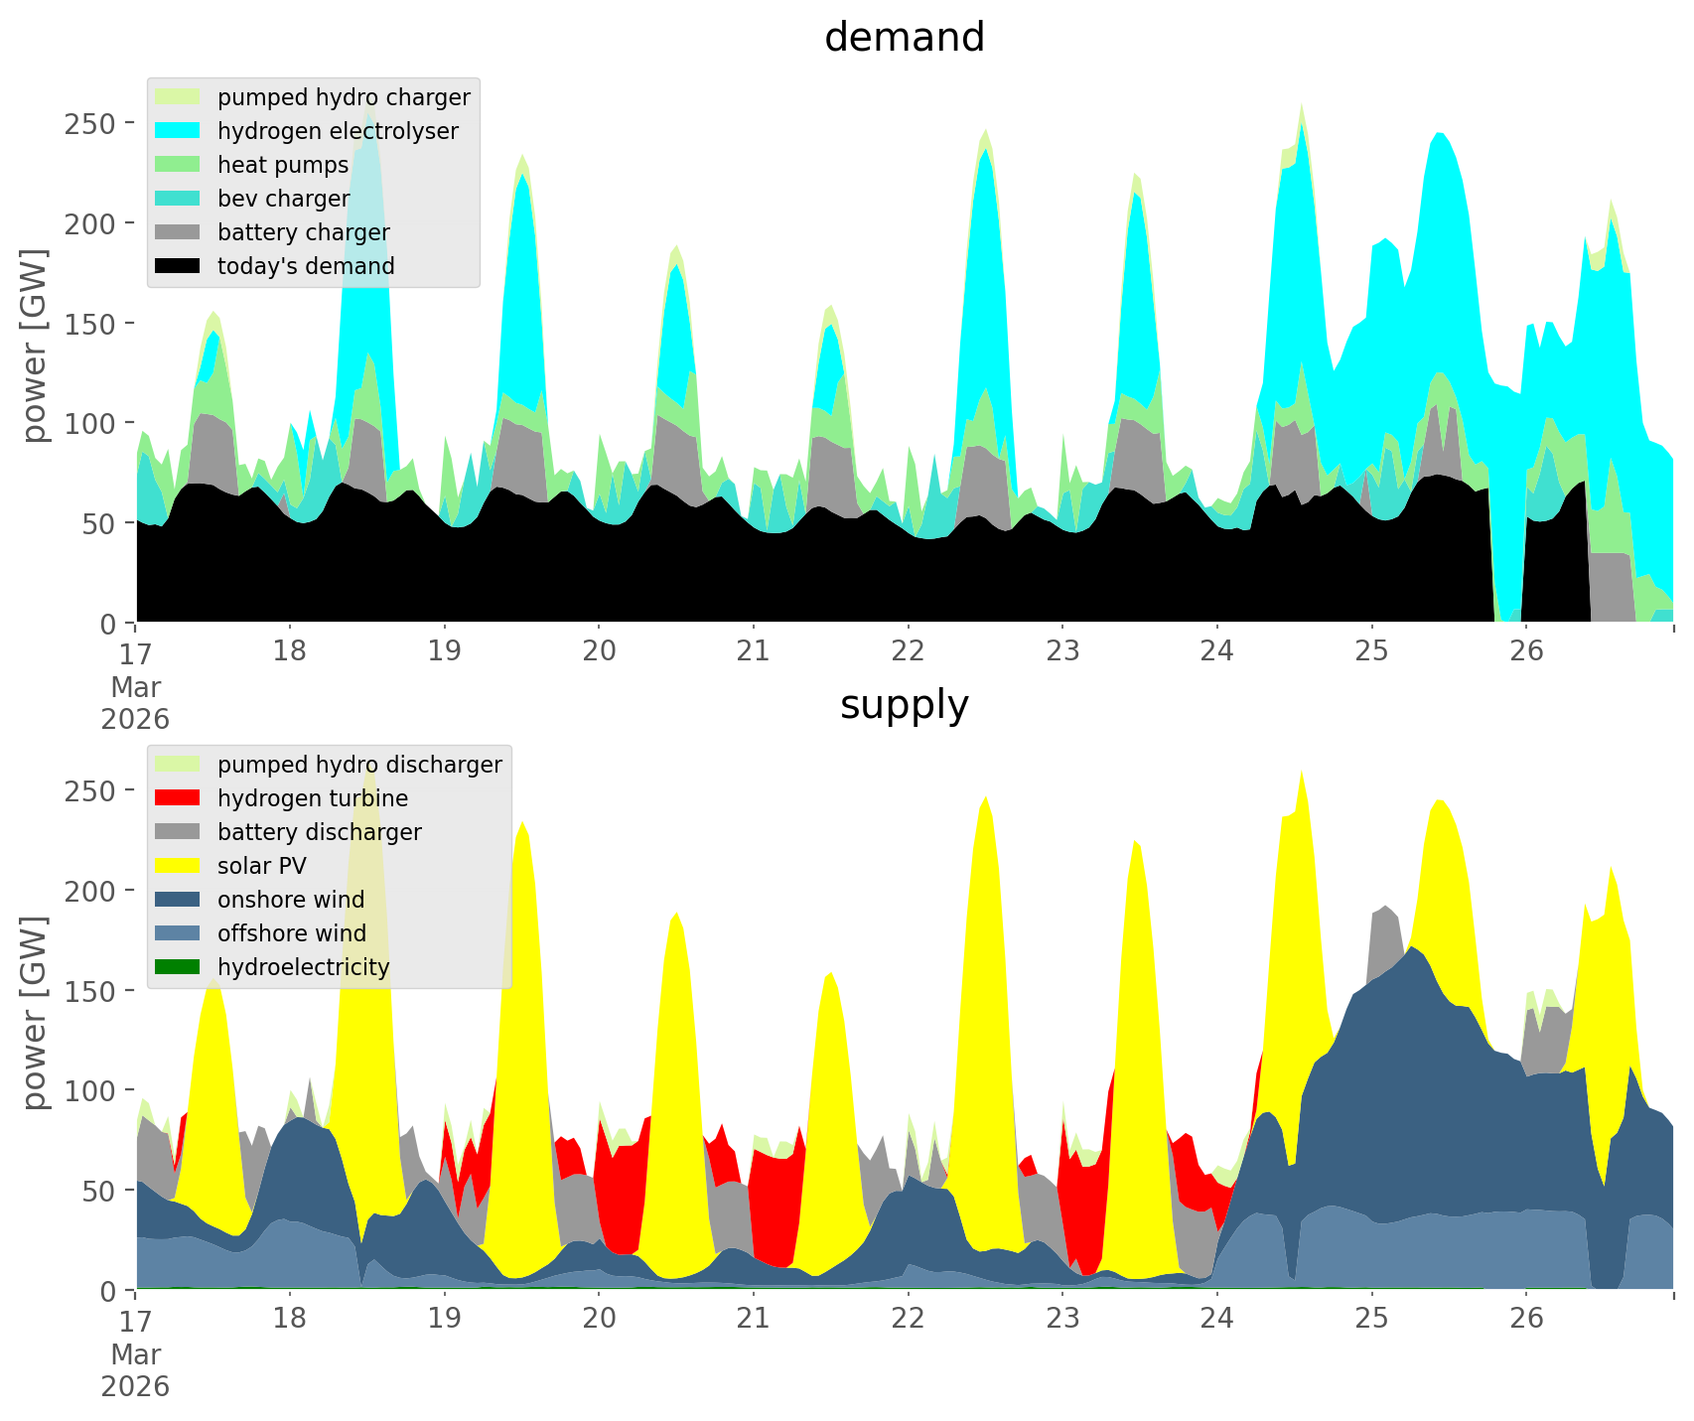The height and width of the screenshot is (1421, 1694).
Task: Click the bev charger legend swatch
Action: point(179,199)
